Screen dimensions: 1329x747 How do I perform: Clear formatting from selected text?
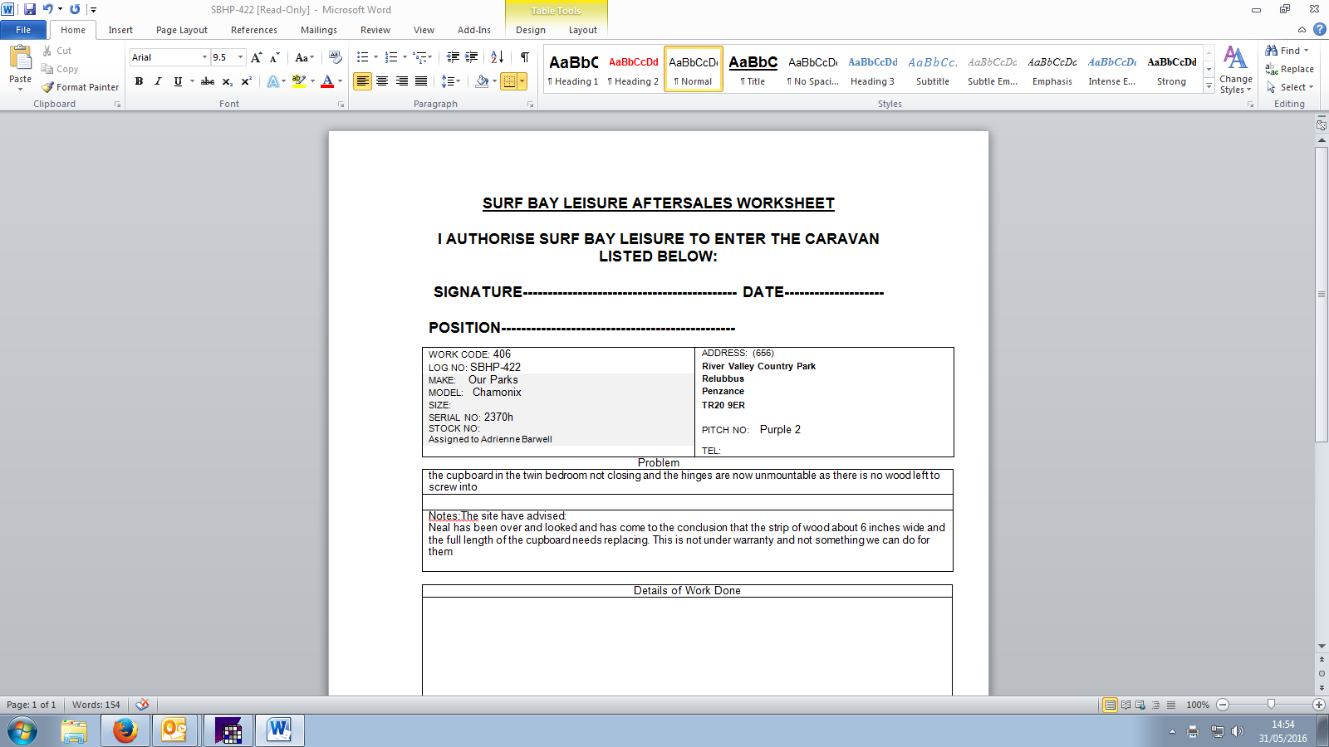coord(336,57)
